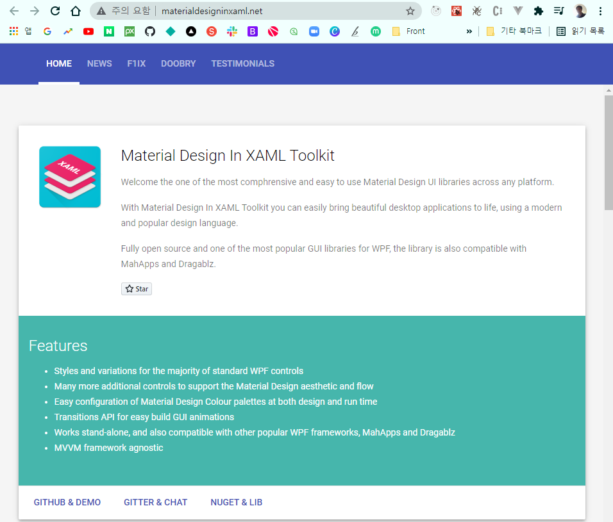Click the Vue devtools extension icon
613x522 pixels.
coord(518,11)
